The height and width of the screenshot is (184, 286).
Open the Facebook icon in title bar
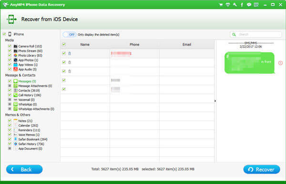pyautogui.click(x=242, y=5)
